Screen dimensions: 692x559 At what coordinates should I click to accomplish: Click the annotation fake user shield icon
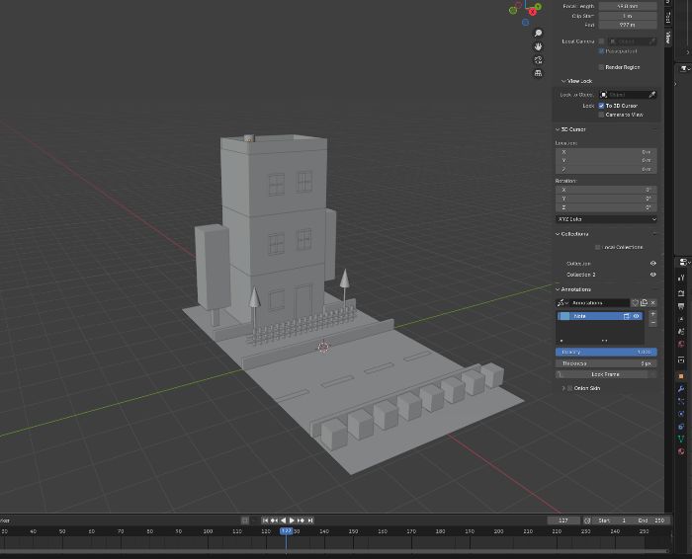coord(635,303)
